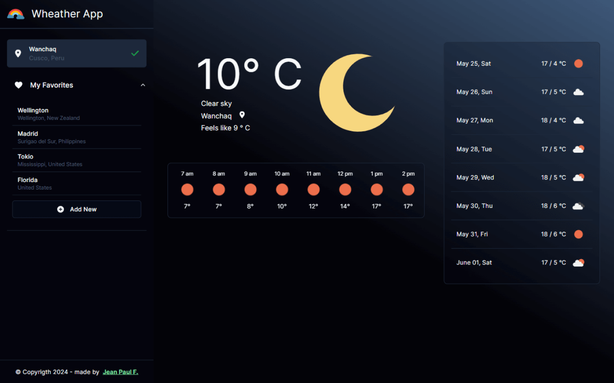The image size is (614, 383).
Task: Click the 7 am hourly forecast entry
Action: [187, 189]
